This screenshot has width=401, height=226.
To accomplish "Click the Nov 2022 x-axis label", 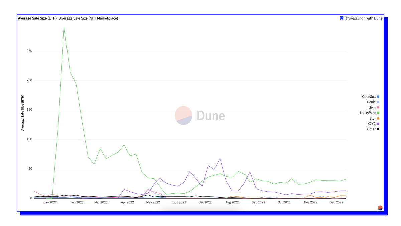I will (x=311, y=202).
